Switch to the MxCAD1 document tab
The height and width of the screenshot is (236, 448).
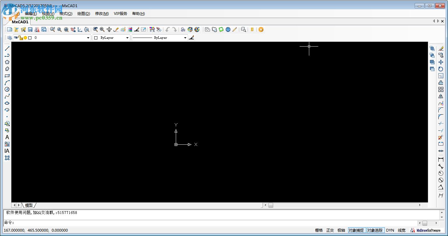pyautogui.click(x=20, y=22)
